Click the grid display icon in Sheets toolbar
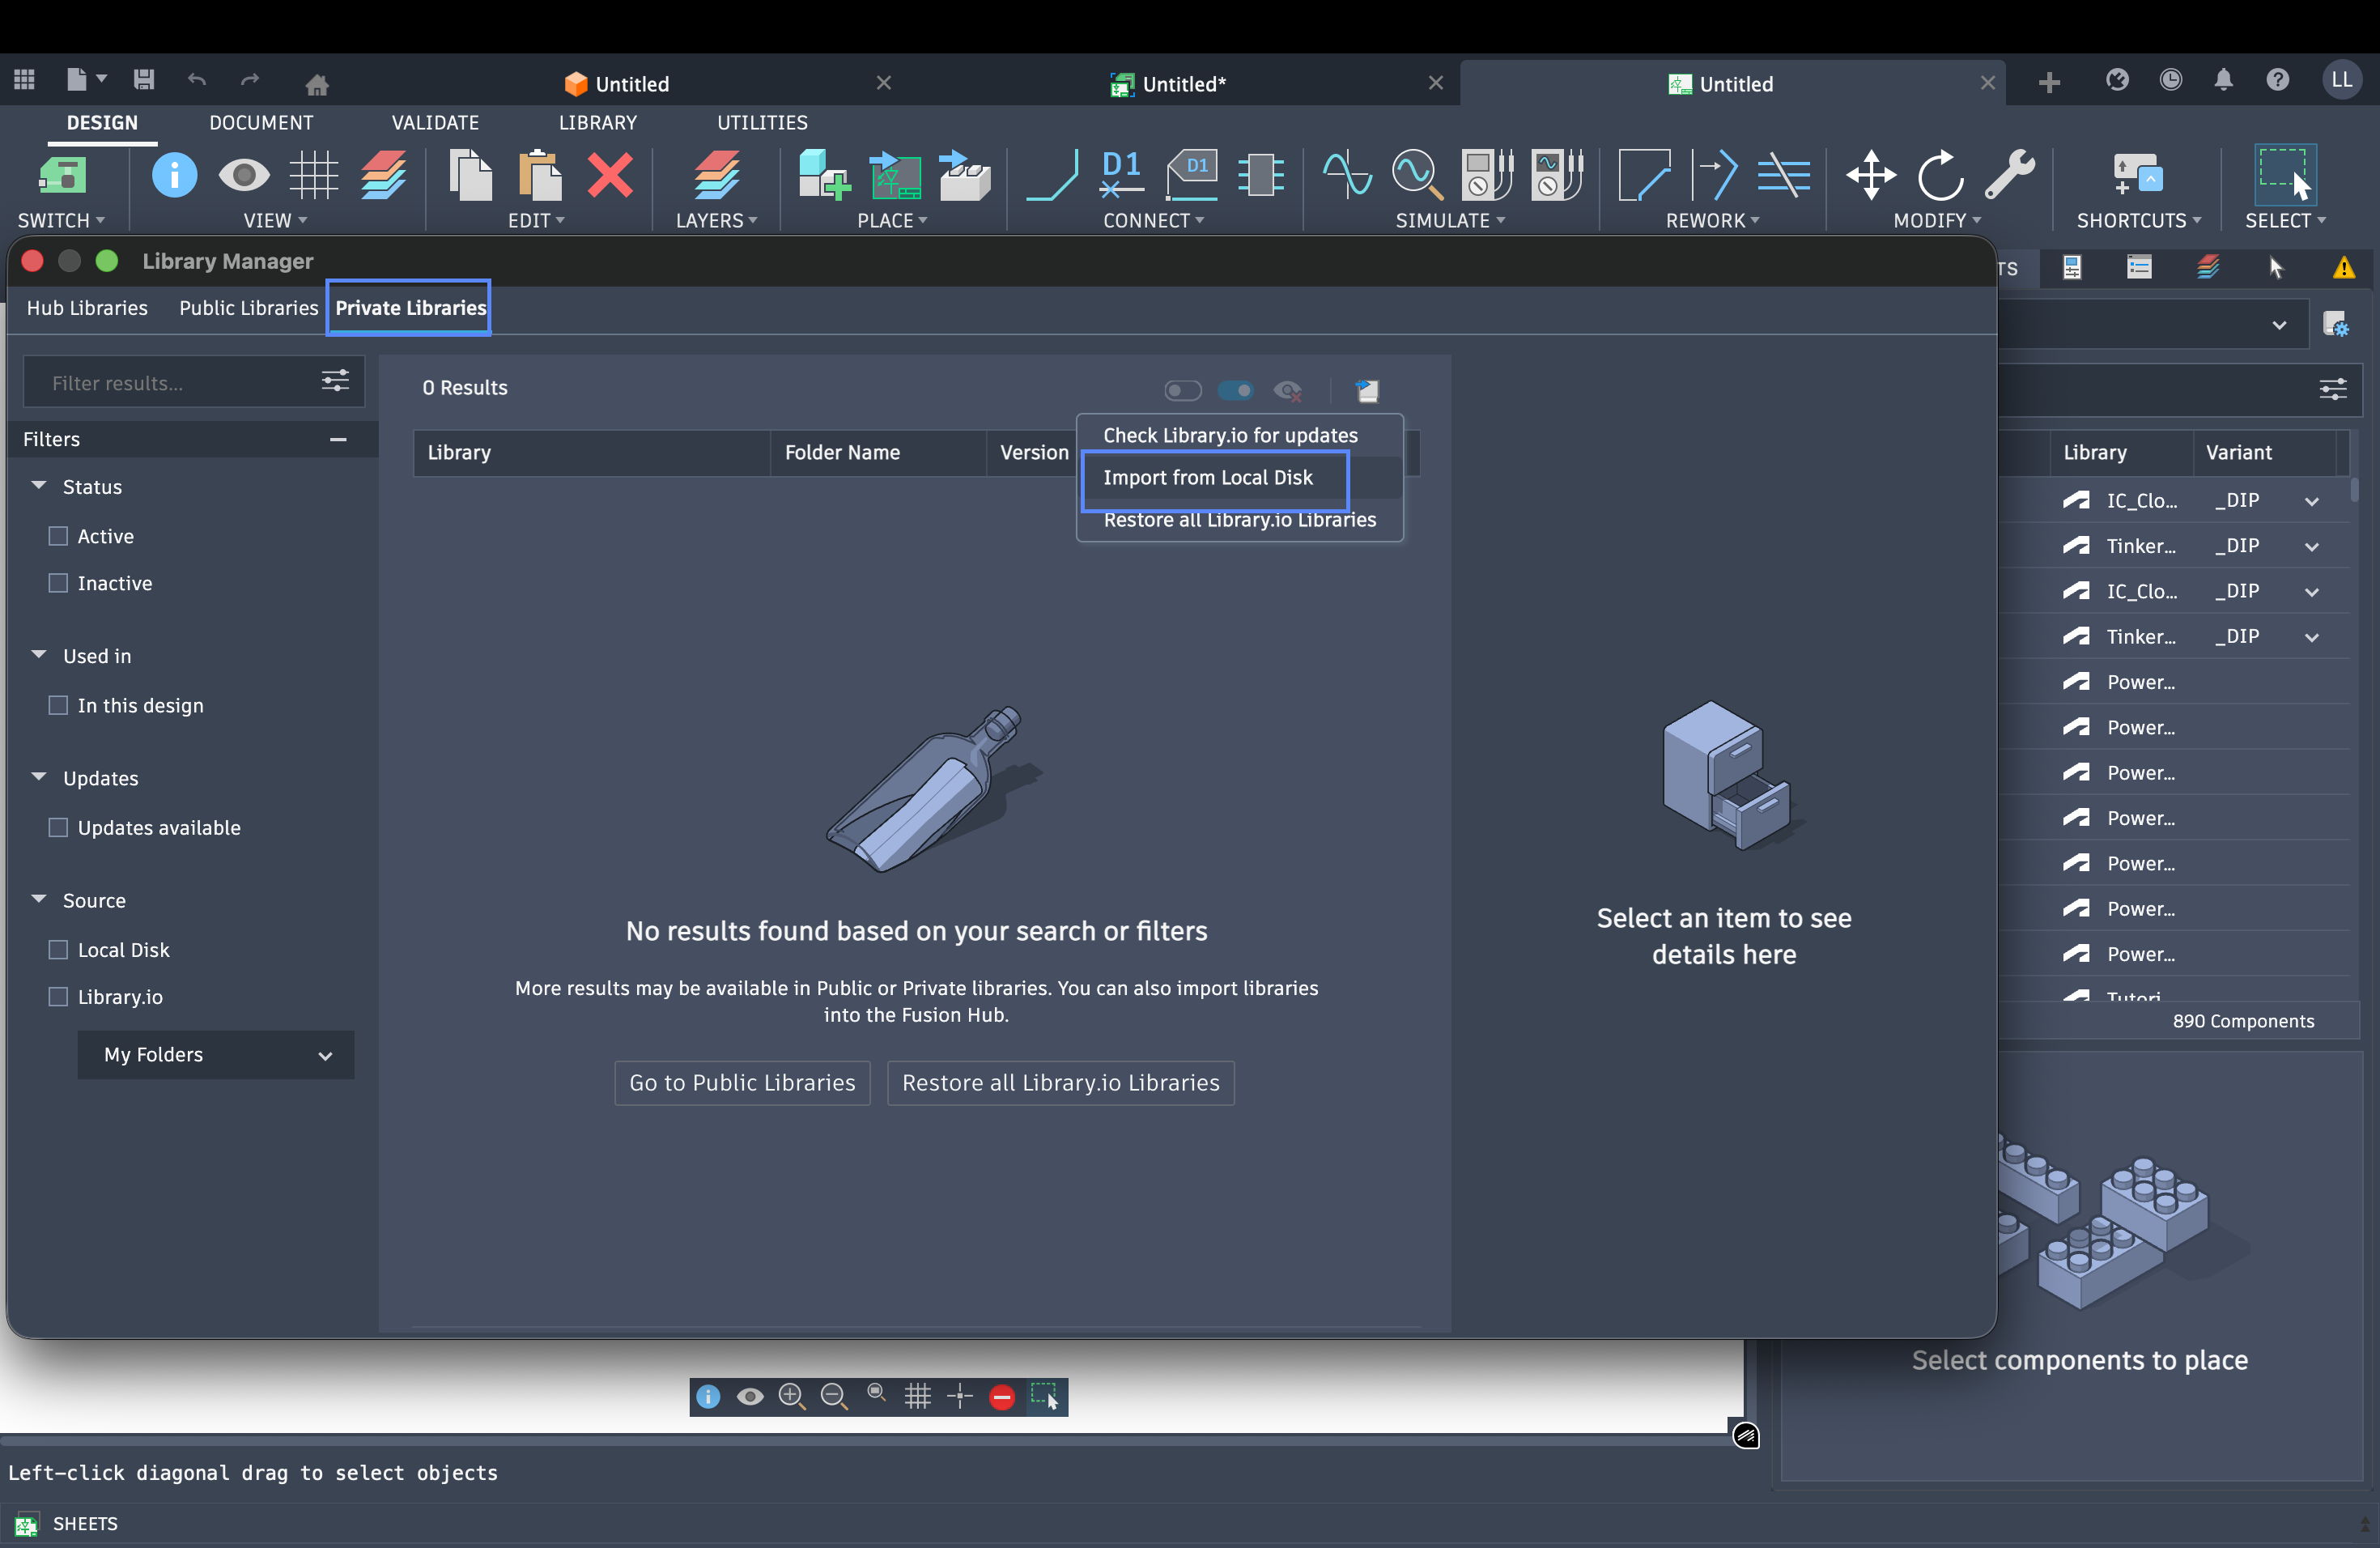Image resolution: width=2380 pixels, height=1548 pixels. tap(917, 1397)
